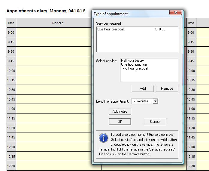209x171 pixels.
Task: Confirm with the OK button
Action: click(x=120, y=122)
